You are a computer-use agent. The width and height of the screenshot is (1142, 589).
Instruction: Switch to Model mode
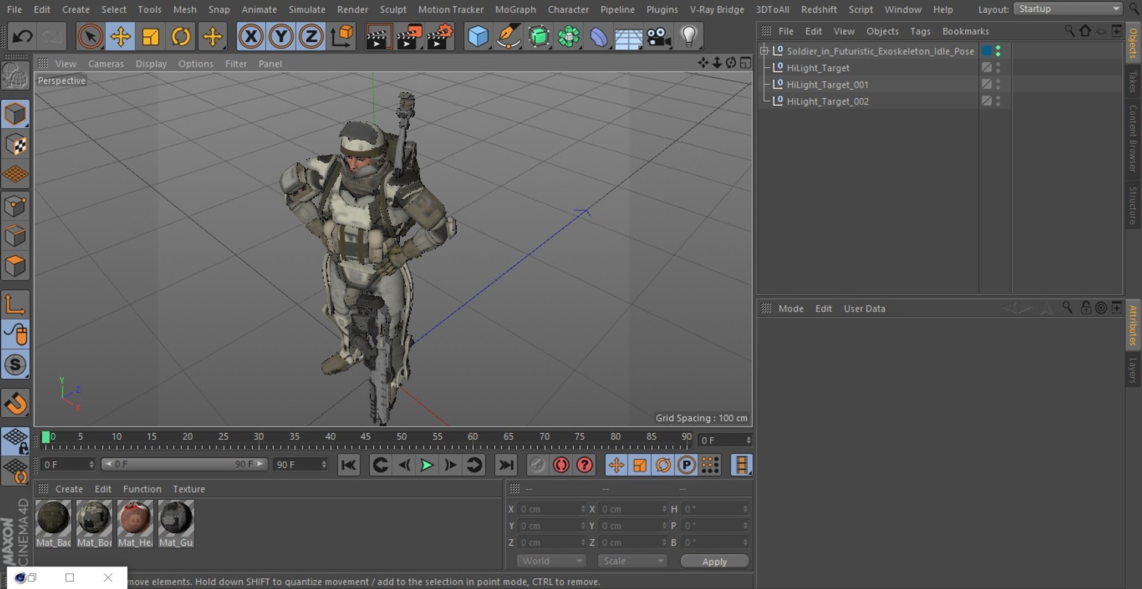point(15,114)
